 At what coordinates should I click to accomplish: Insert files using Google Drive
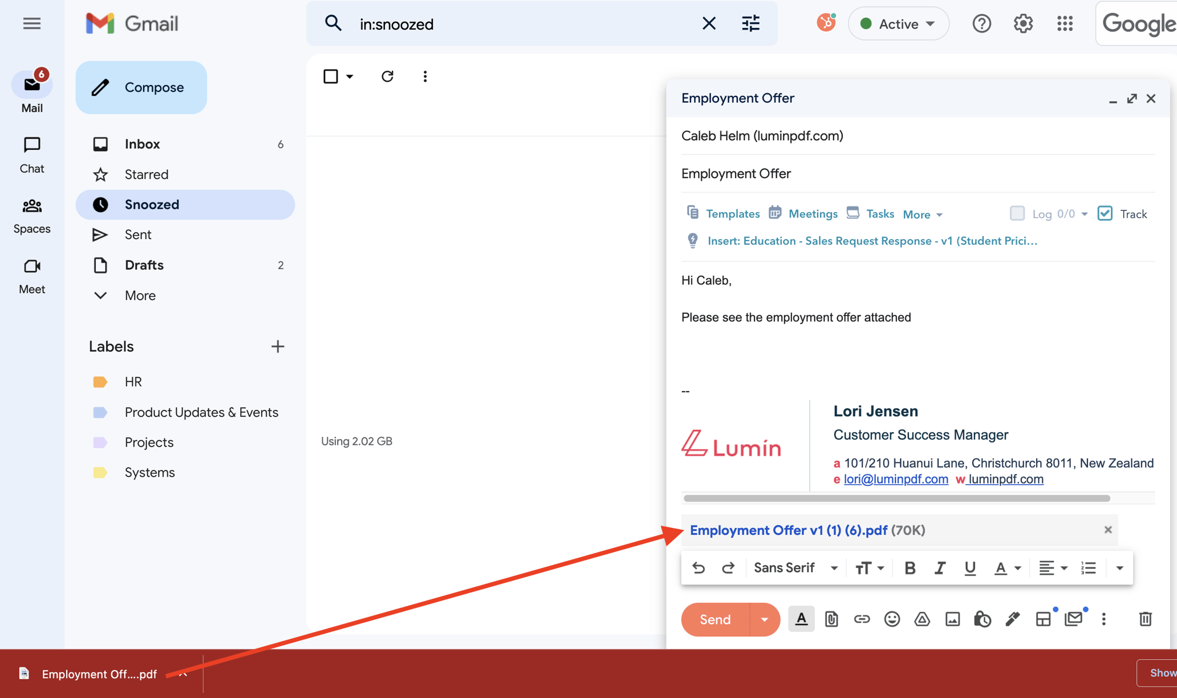(x=922, y=619)
